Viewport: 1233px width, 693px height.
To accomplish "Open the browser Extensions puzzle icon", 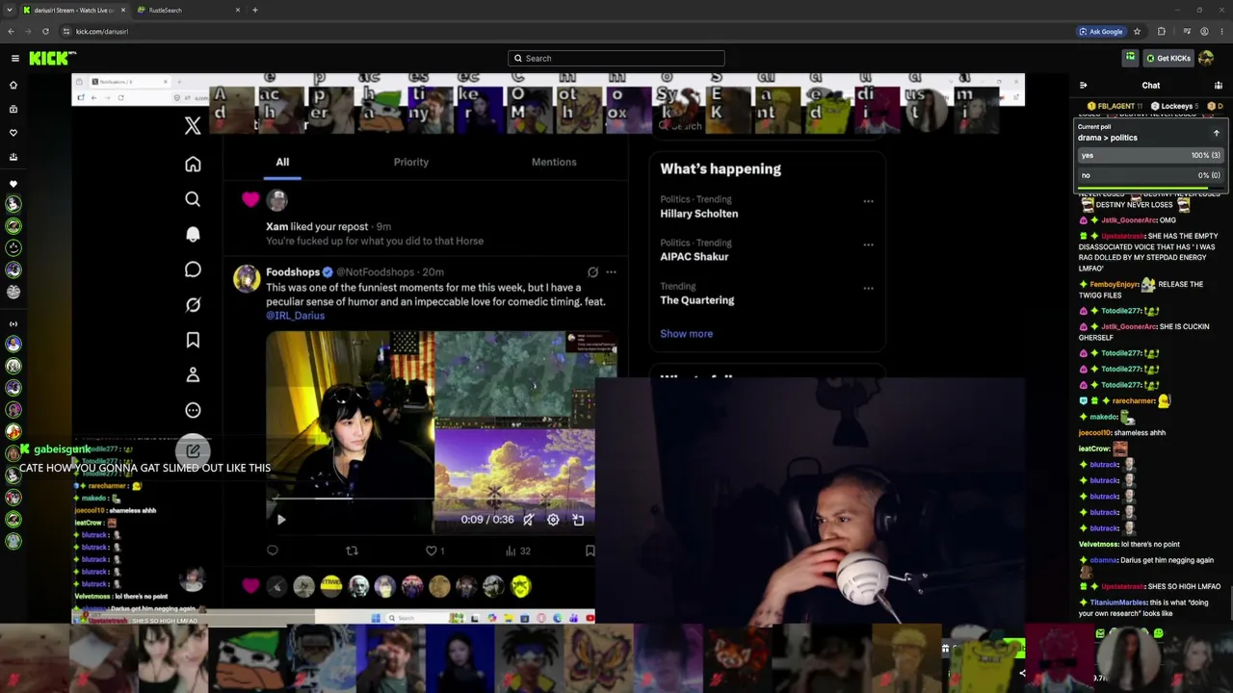I will click(x=1161, y=31).
